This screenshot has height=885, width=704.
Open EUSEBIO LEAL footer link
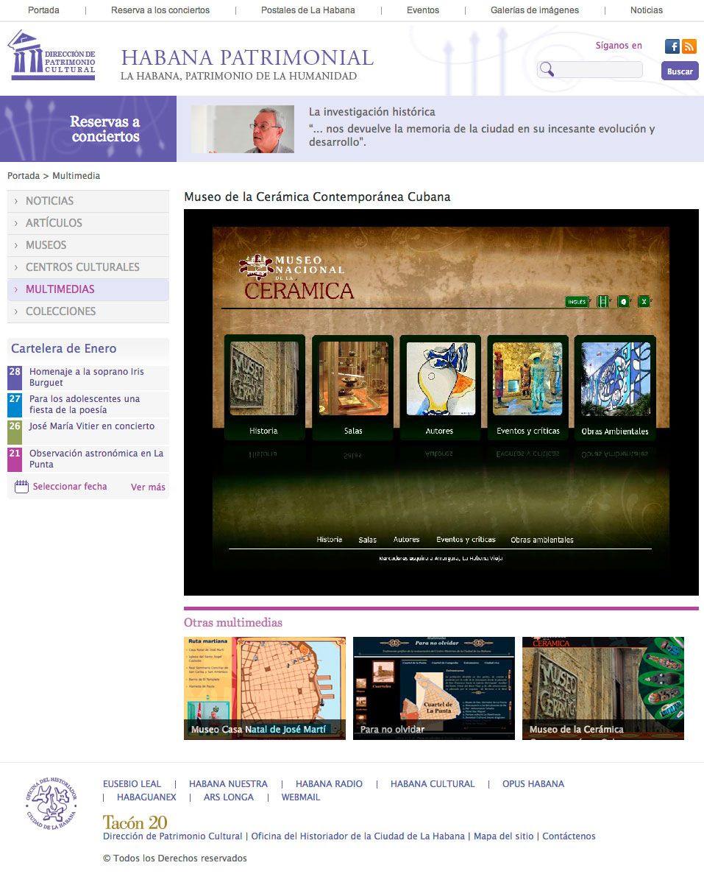[x=132, y=784]
